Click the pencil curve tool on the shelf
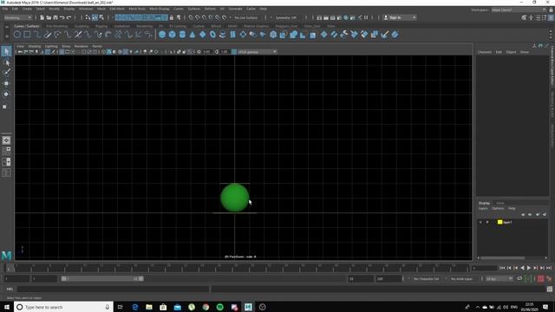This screenshot has height=312, width=555. [x=48, y=35]
